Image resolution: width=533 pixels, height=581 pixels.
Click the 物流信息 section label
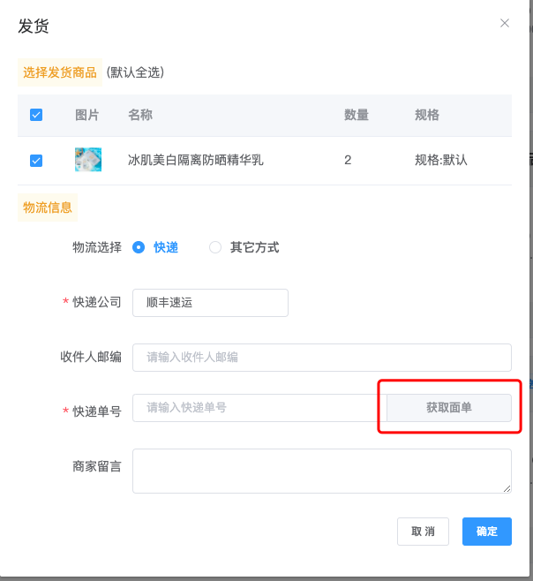pos(48,207)
